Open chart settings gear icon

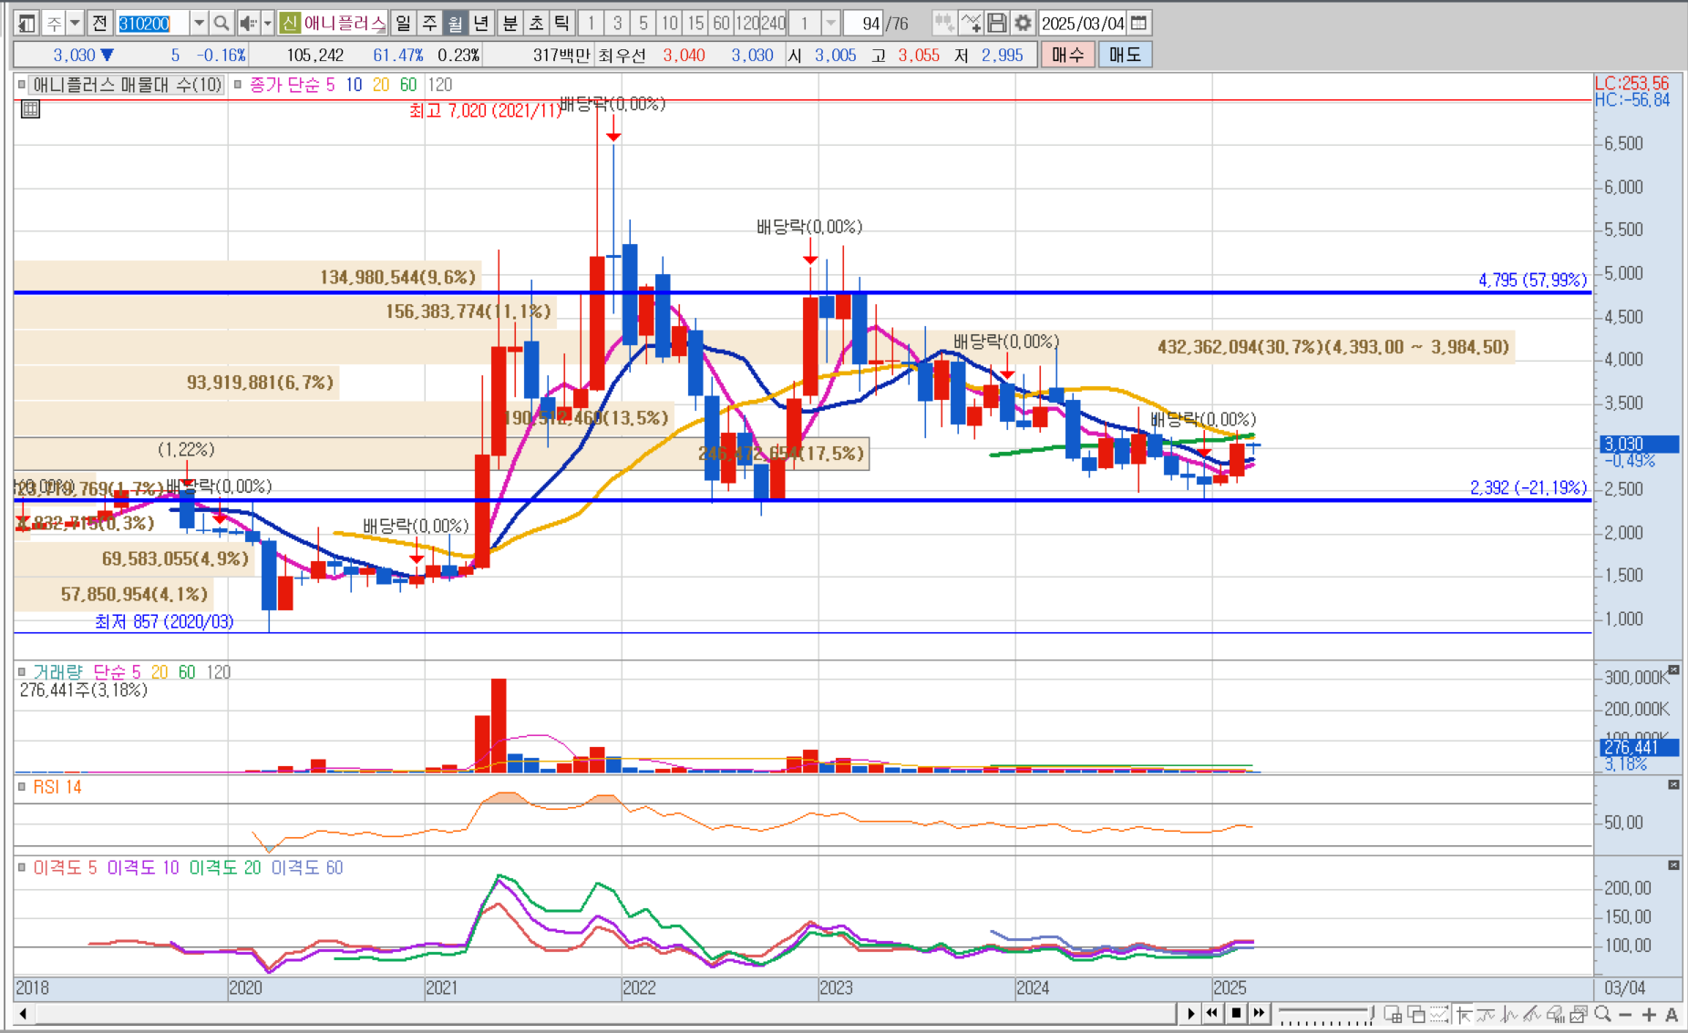(x=1023, y=23)
